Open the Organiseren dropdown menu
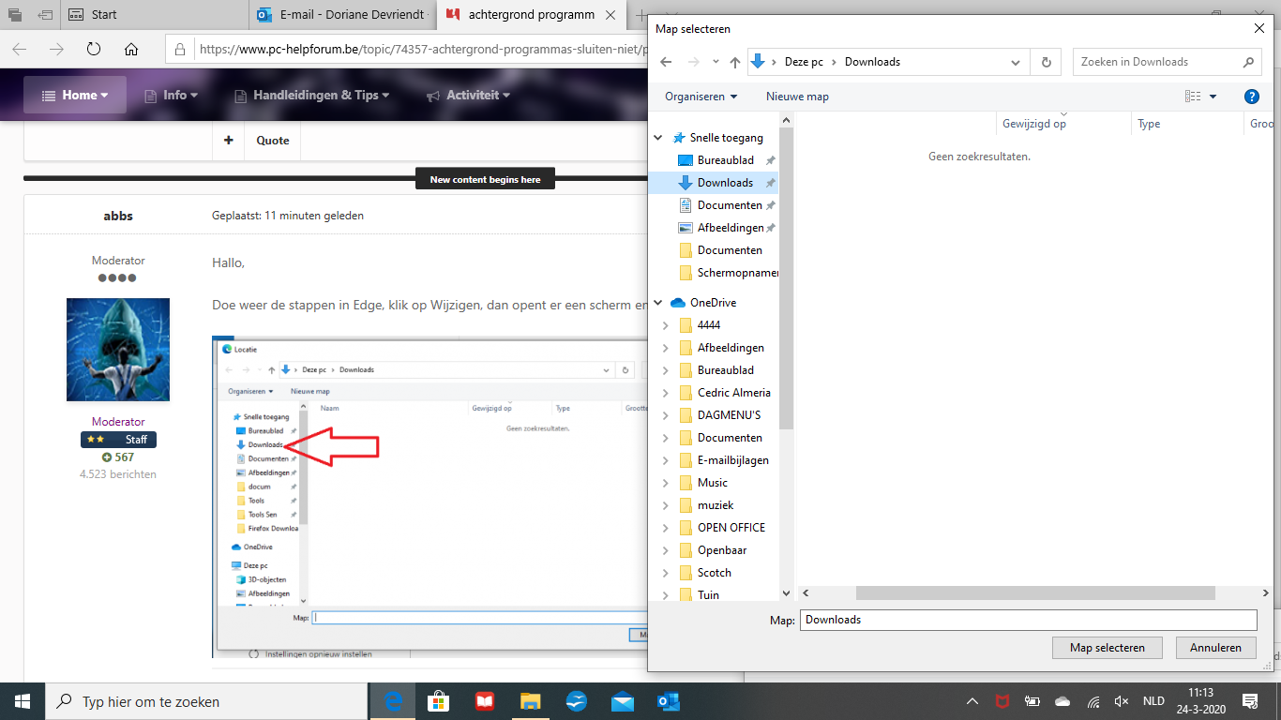The width and height of the screenshot is (1281, 720). click(701, 97)
